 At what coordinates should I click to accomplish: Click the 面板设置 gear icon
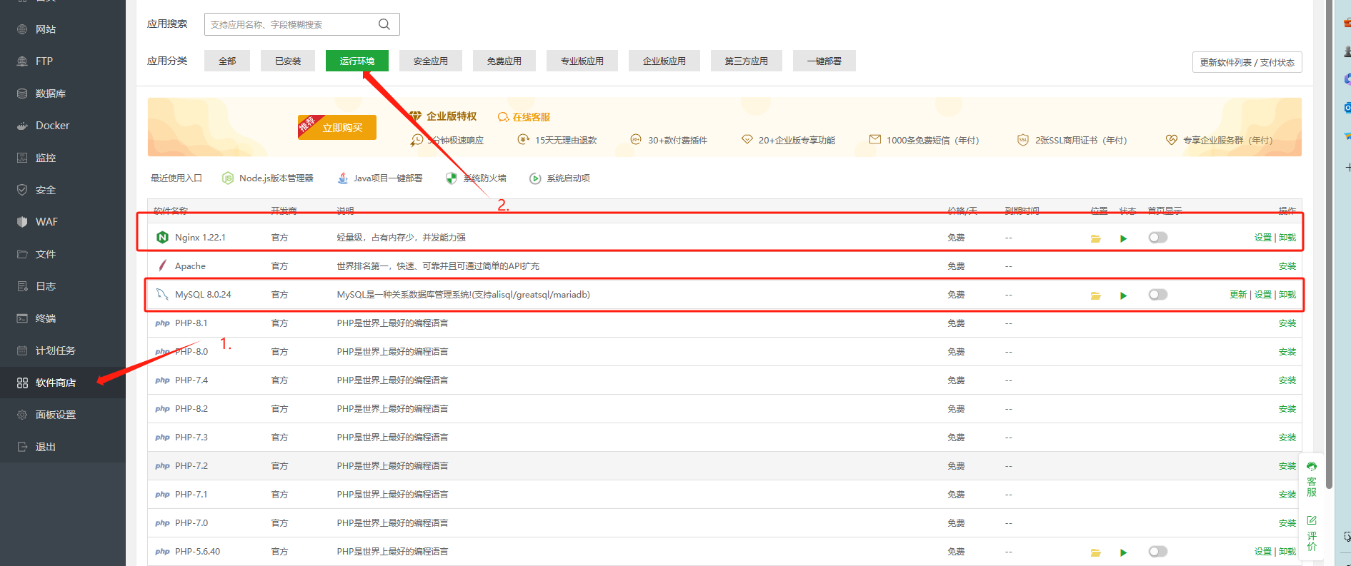[x=22, y=415]
